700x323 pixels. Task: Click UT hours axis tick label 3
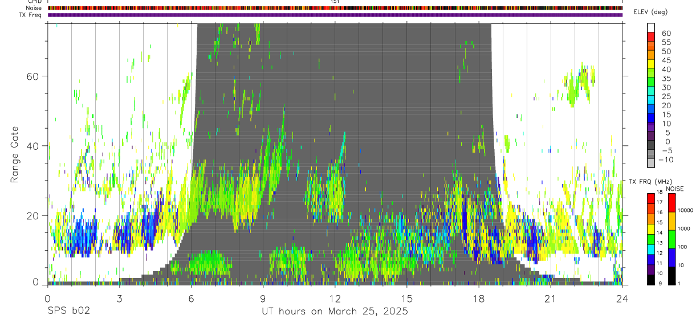point(120,299)
